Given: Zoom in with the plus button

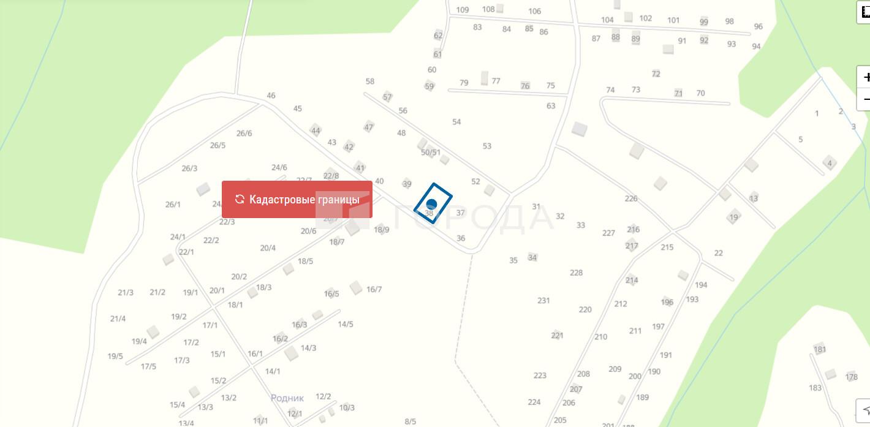Looking at the screenshot, I should tap(864, 78).
